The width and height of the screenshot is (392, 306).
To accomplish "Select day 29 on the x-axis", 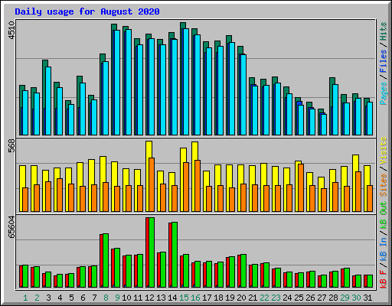I will click(x=345, y=298).
